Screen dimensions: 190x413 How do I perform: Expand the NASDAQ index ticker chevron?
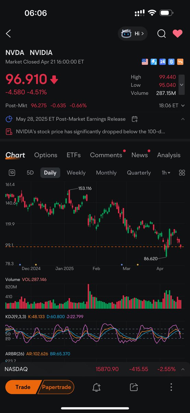click(183, 369)
